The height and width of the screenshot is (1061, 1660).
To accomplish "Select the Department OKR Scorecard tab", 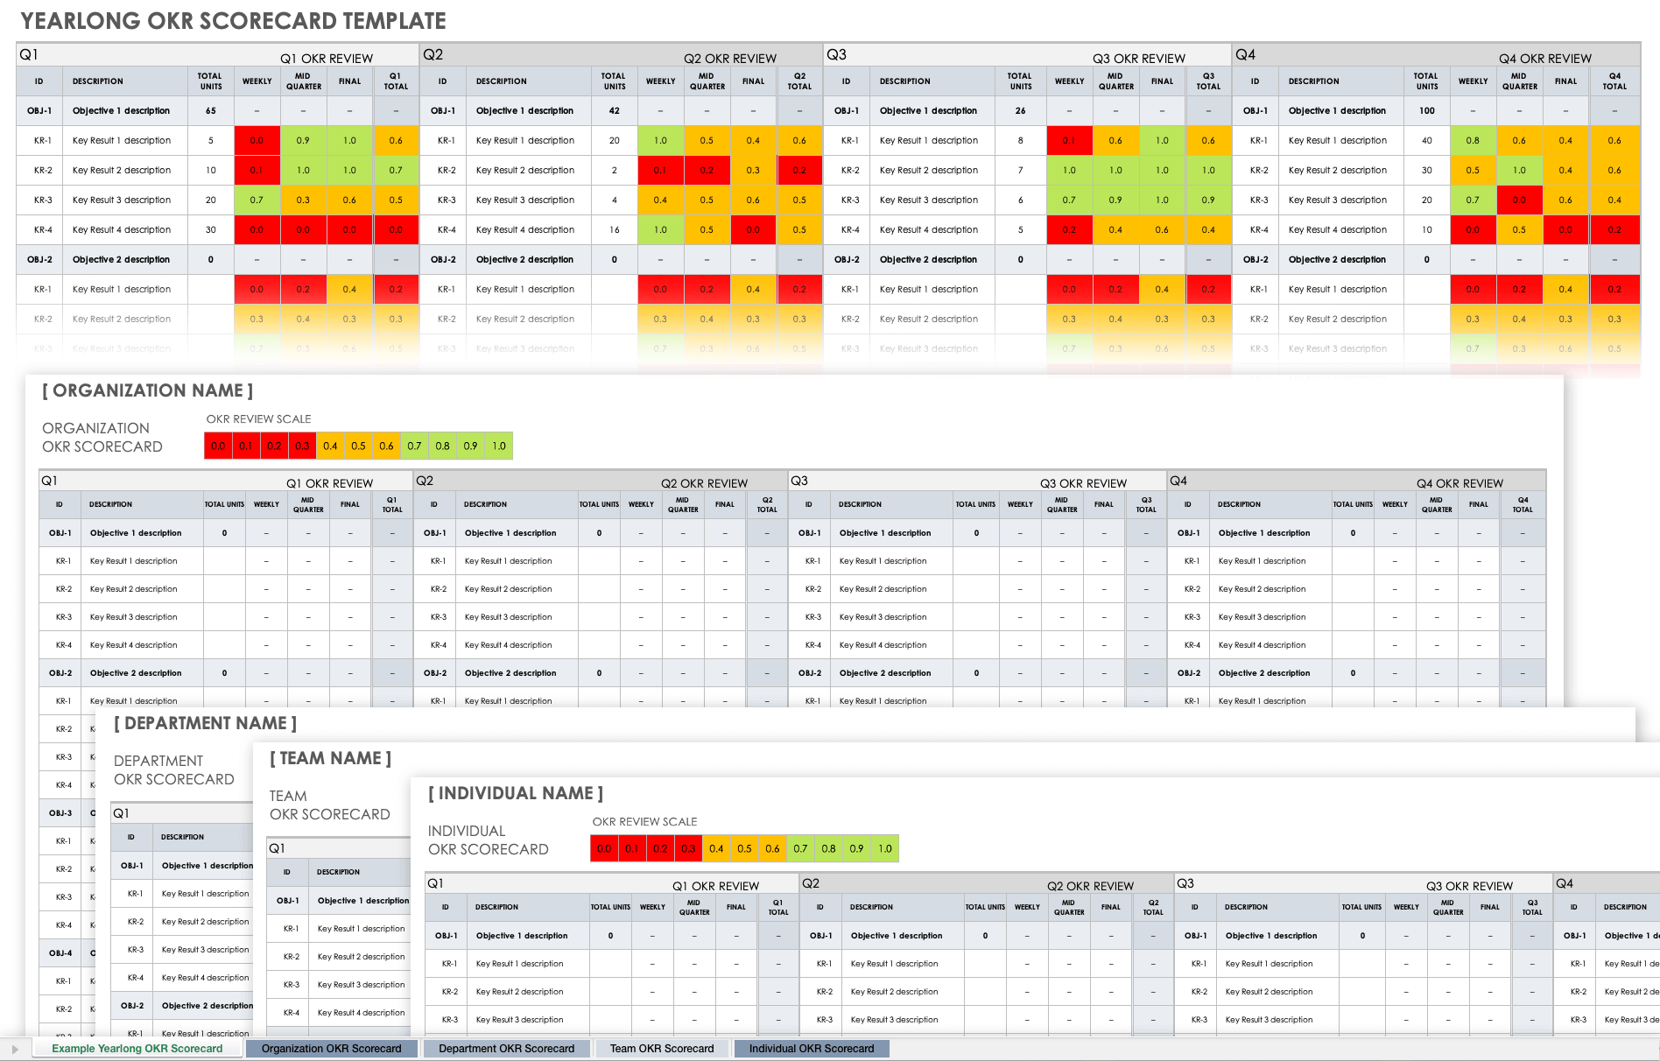I will pos(506,1049).
